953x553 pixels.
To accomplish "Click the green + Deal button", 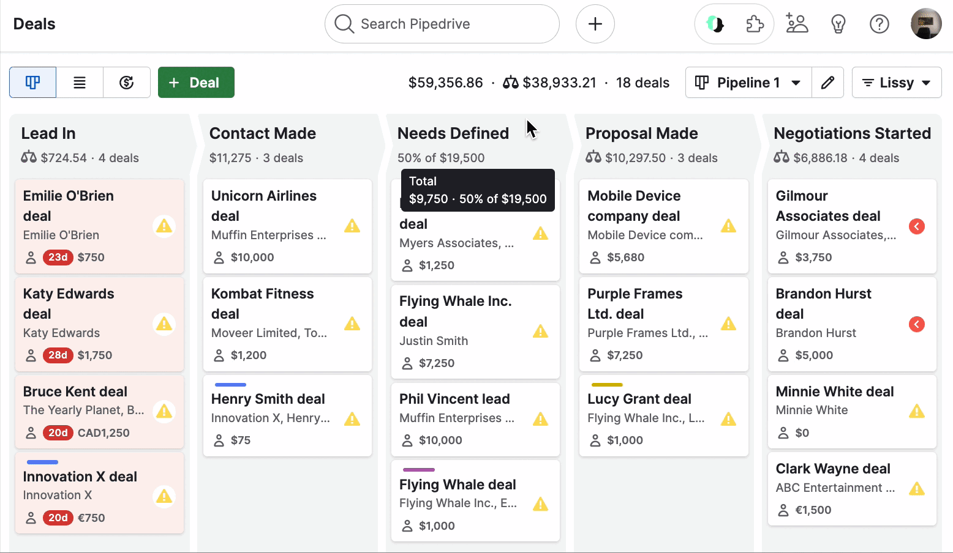I will [x=196, y=82].
